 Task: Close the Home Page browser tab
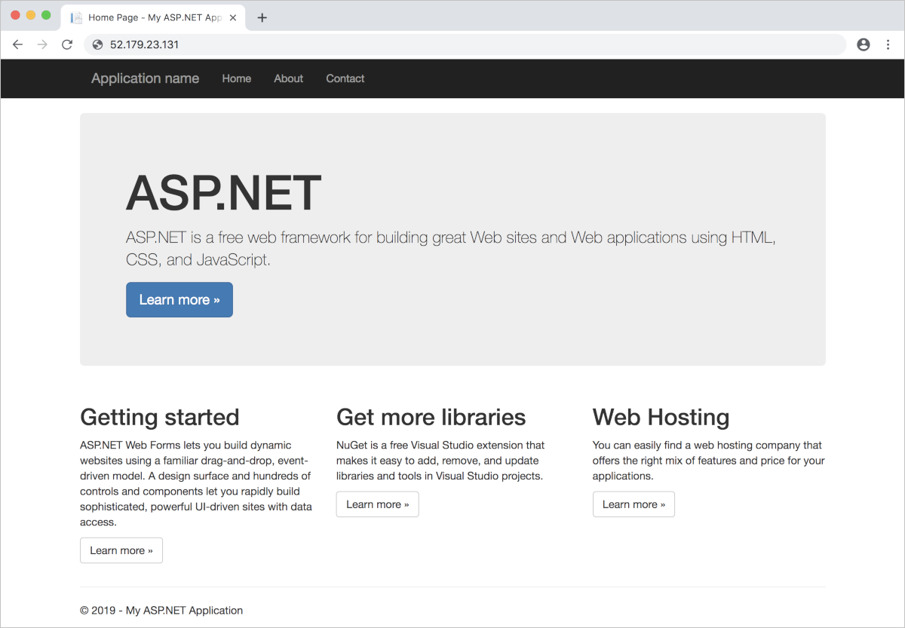[233, 15]
